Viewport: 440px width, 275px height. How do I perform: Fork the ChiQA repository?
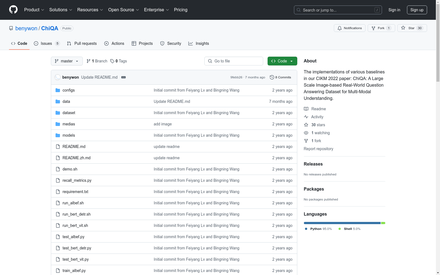(x=381, y=28)
